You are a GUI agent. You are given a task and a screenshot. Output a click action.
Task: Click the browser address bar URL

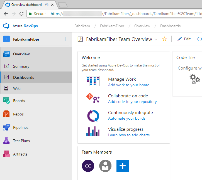126,14
